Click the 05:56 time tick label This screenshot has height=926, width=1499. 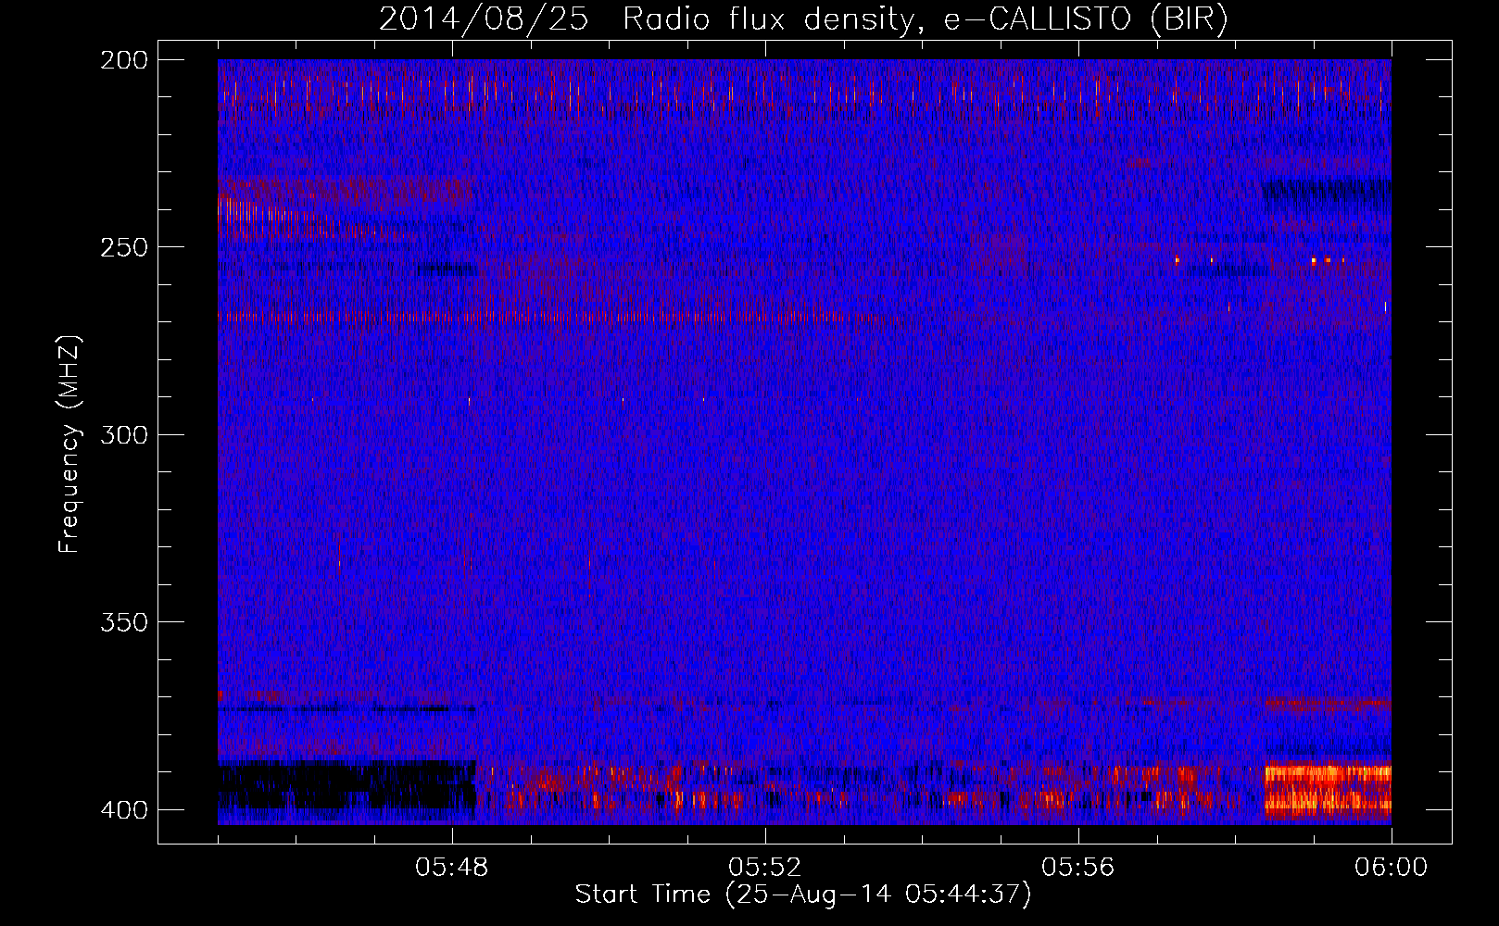1078,868
